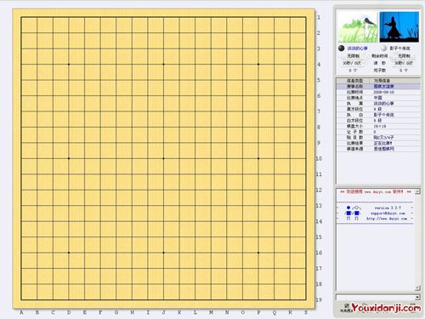Place a stone on the D10 star point
425x319 pixels.
[69, 158]
